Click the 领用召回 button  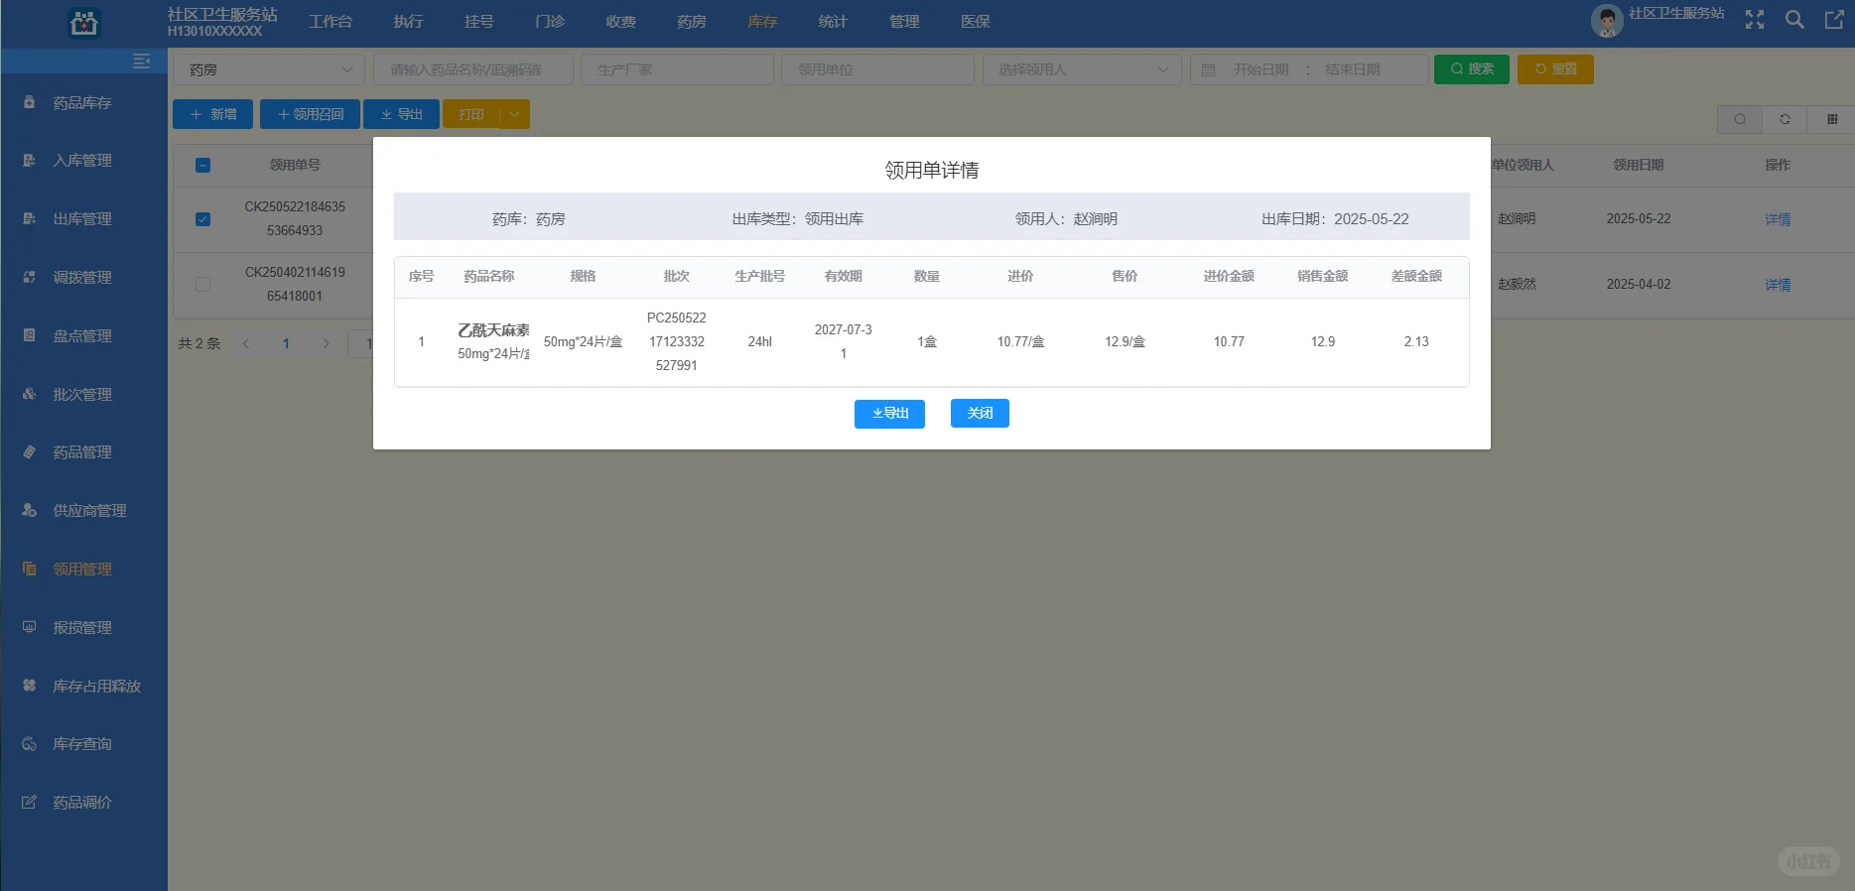coord(310,114)
